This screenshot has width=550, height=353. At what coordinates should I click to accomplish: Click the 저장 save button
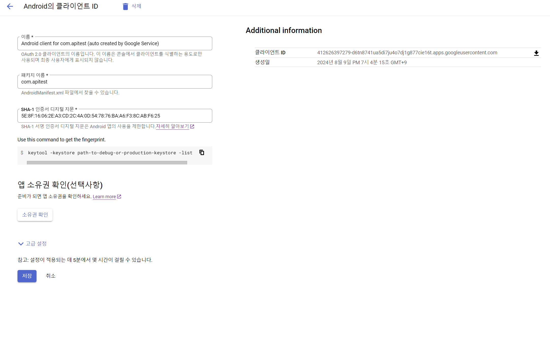(x=27, y=276)
